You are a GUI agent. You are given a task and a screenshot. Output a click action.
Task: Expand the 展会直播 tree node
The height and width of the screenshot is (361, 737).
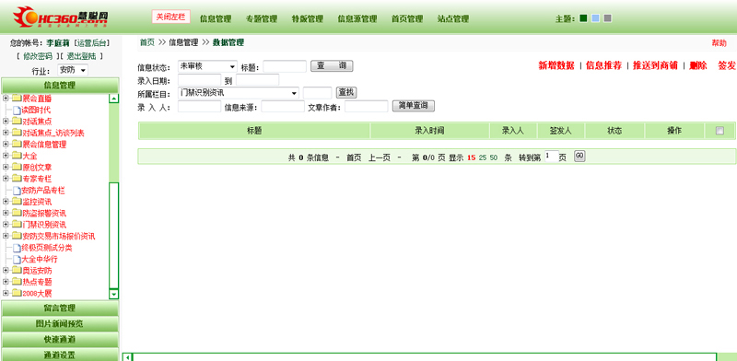tap(6, 99)
